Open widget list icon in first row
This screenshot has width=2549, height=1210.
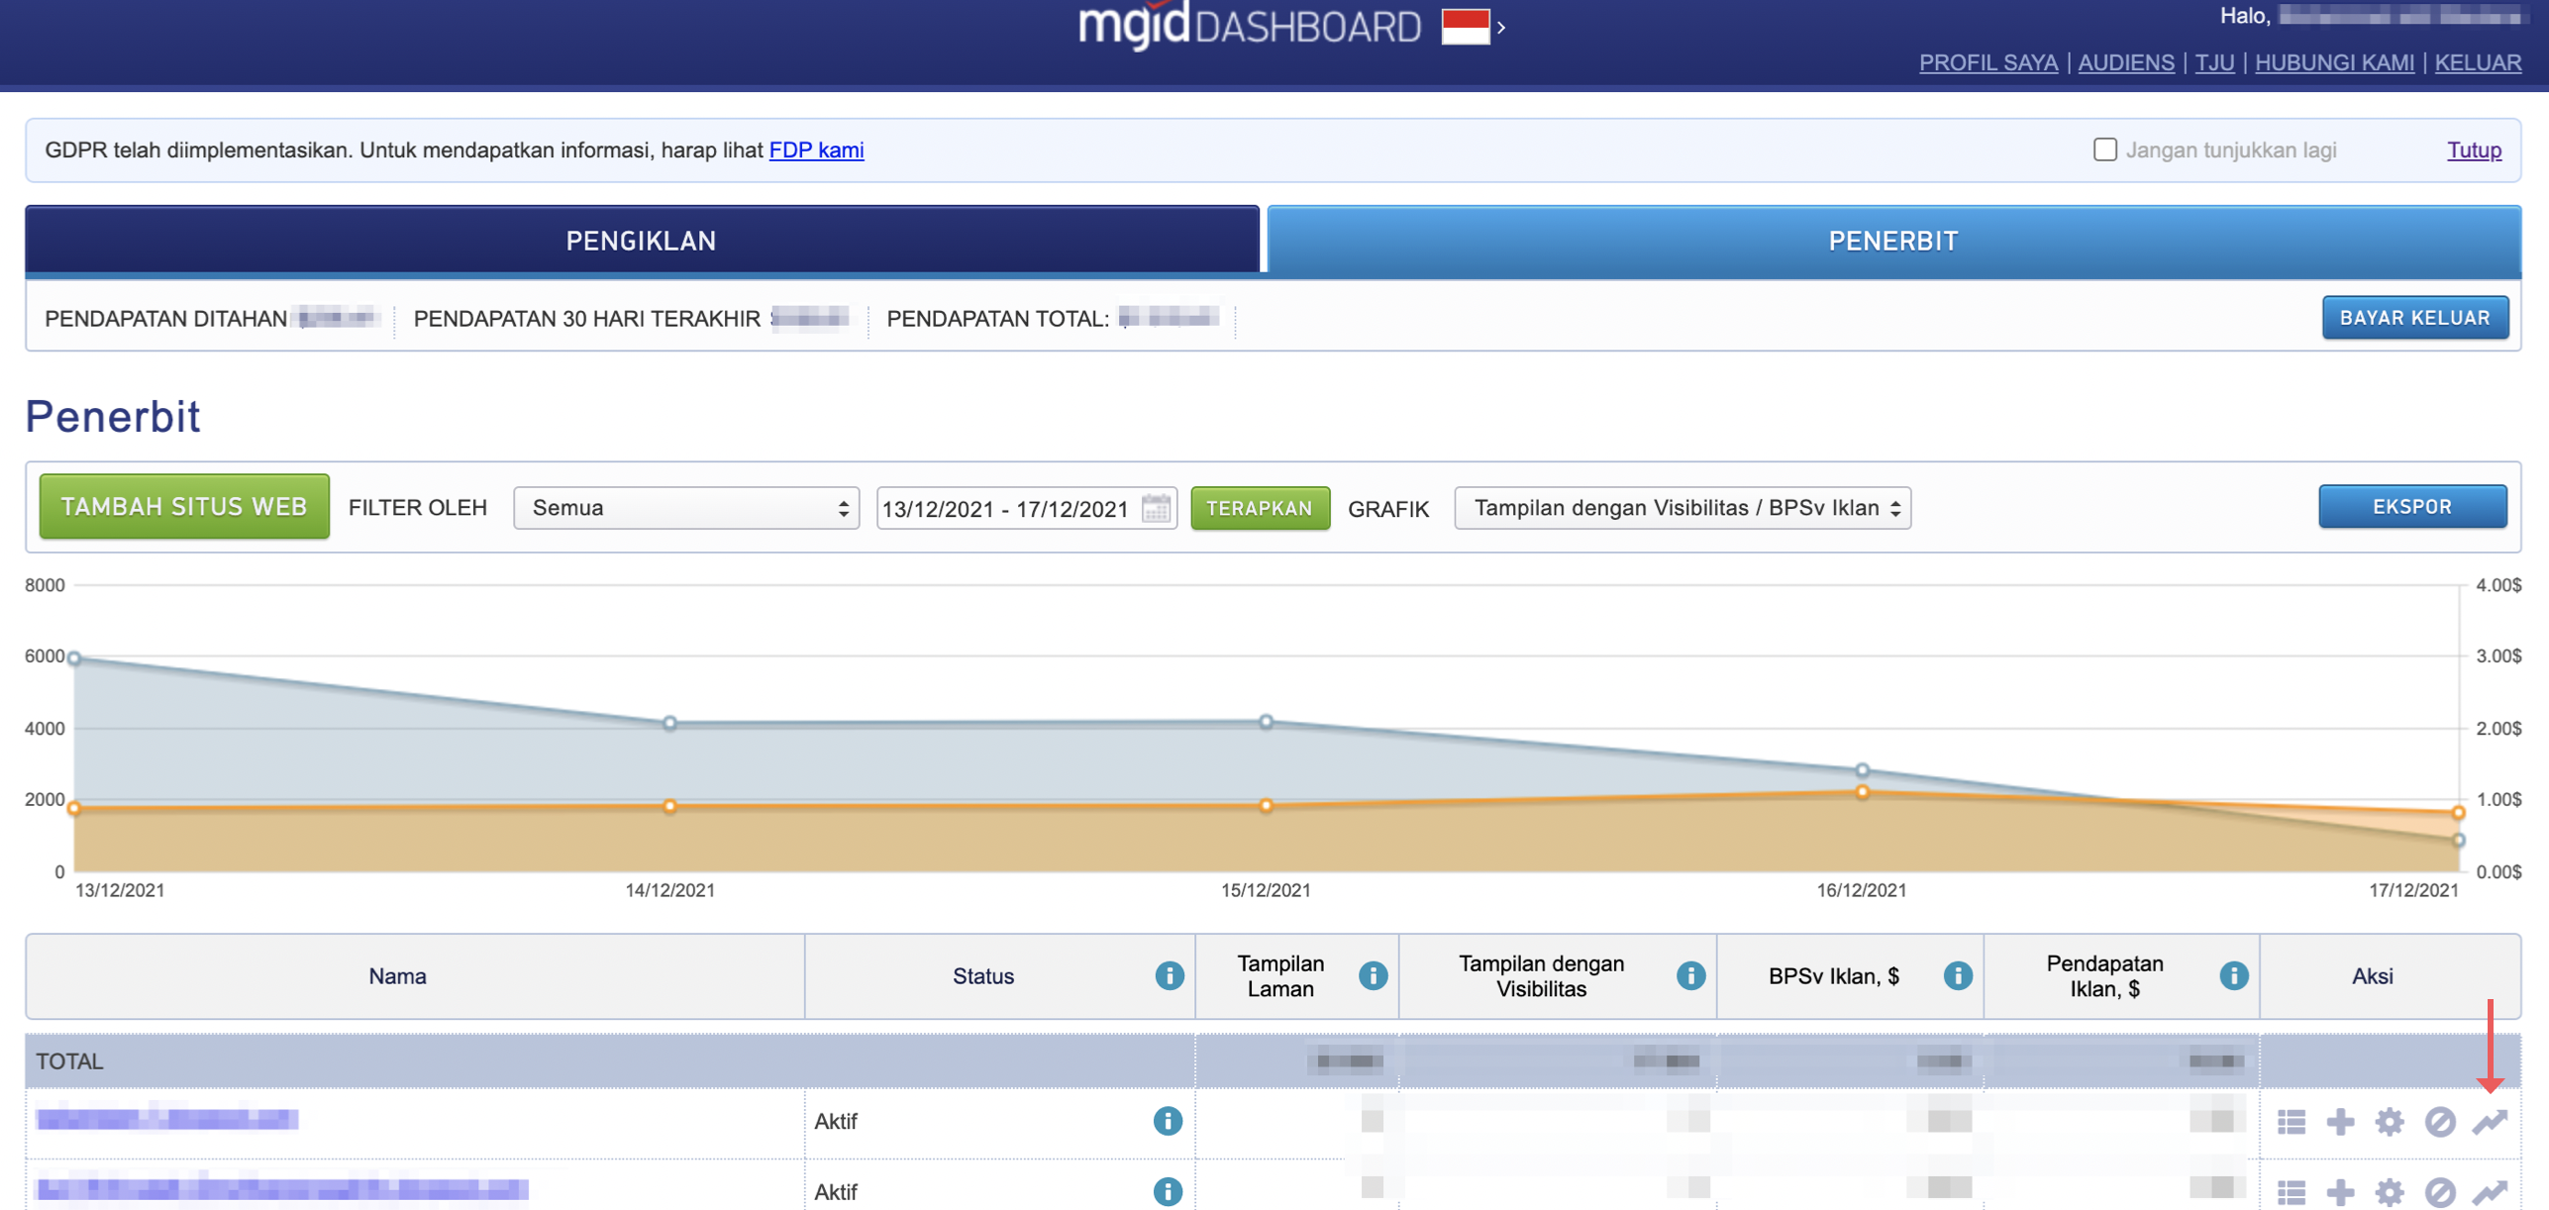(x=2291, y=1121)
